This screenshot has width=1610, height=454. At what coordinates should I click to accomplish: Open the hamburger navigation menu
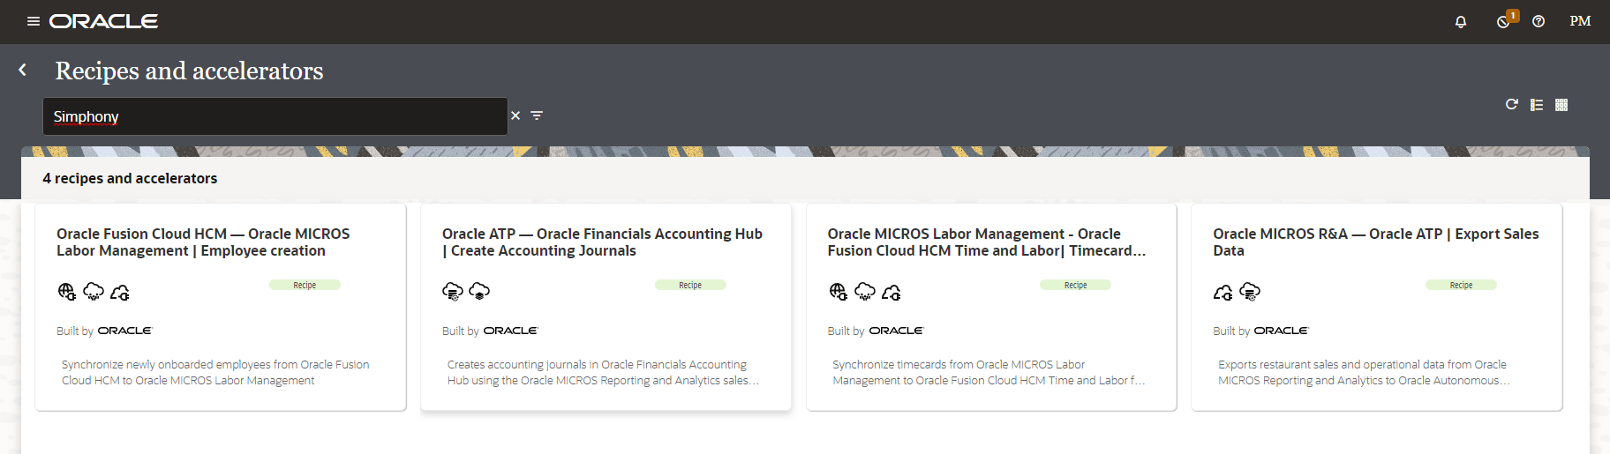click(x=34, y=21)
